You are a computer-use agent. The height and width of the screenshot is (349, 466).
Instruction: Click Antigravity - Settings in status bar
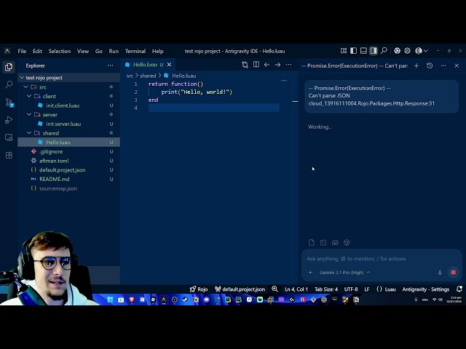(425, 289)
